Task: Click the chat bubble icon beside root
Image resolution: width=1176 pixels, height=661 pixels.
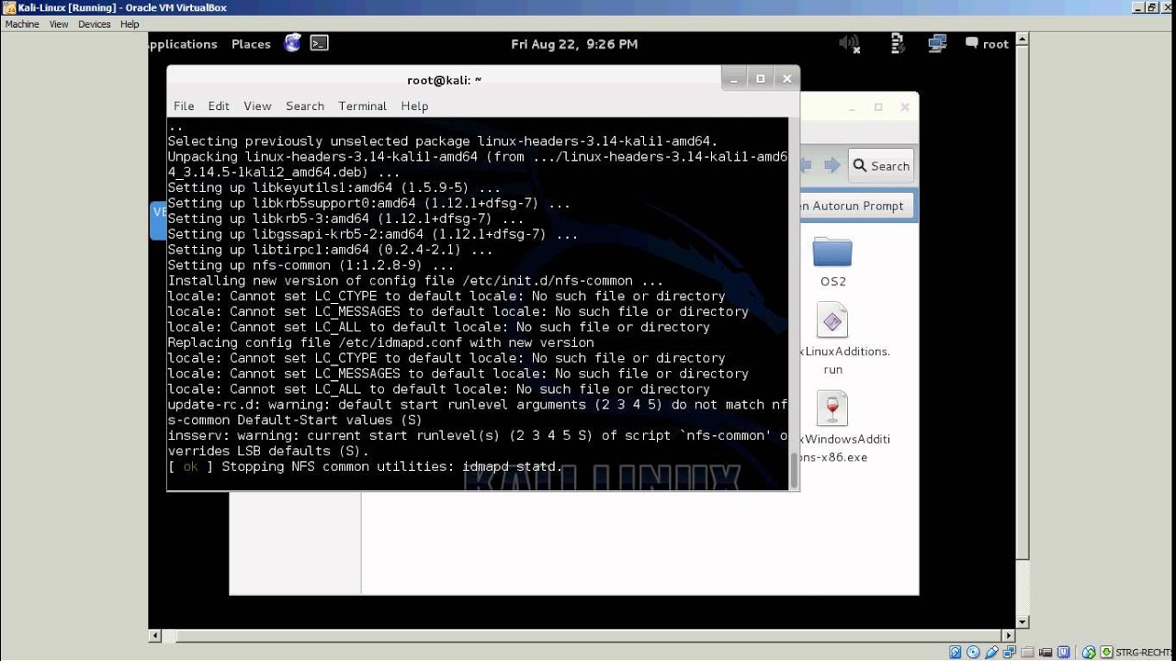Action: [972, 43]
